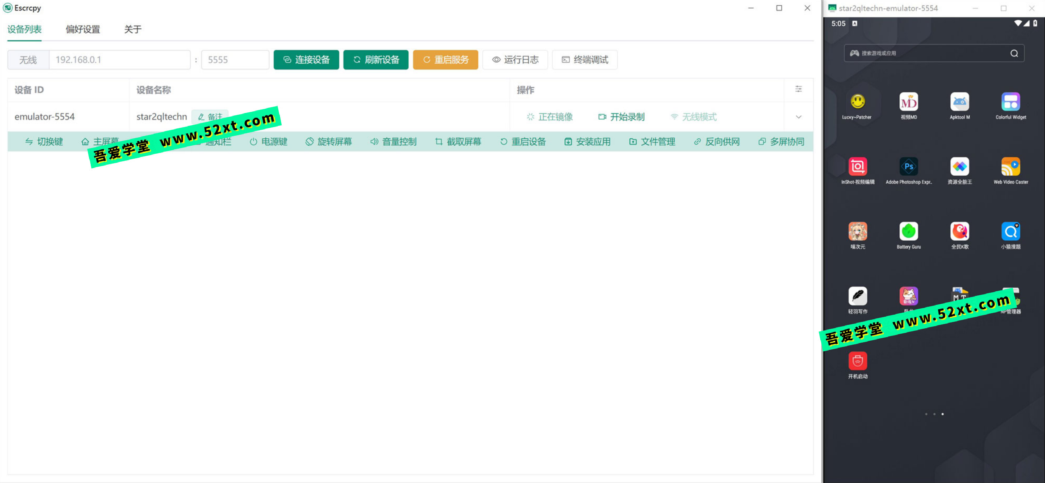Click 正在镜像 status for emulator-5554

click(x=550, y=117)
